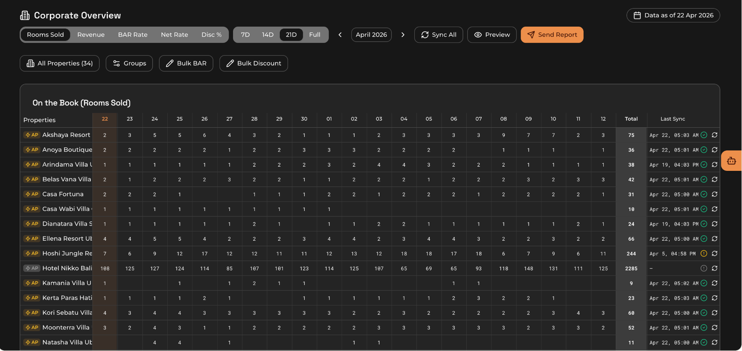Select the 14D range option
Image resolution: width=742 pixels, height=351 pixels.
point(267,35)
